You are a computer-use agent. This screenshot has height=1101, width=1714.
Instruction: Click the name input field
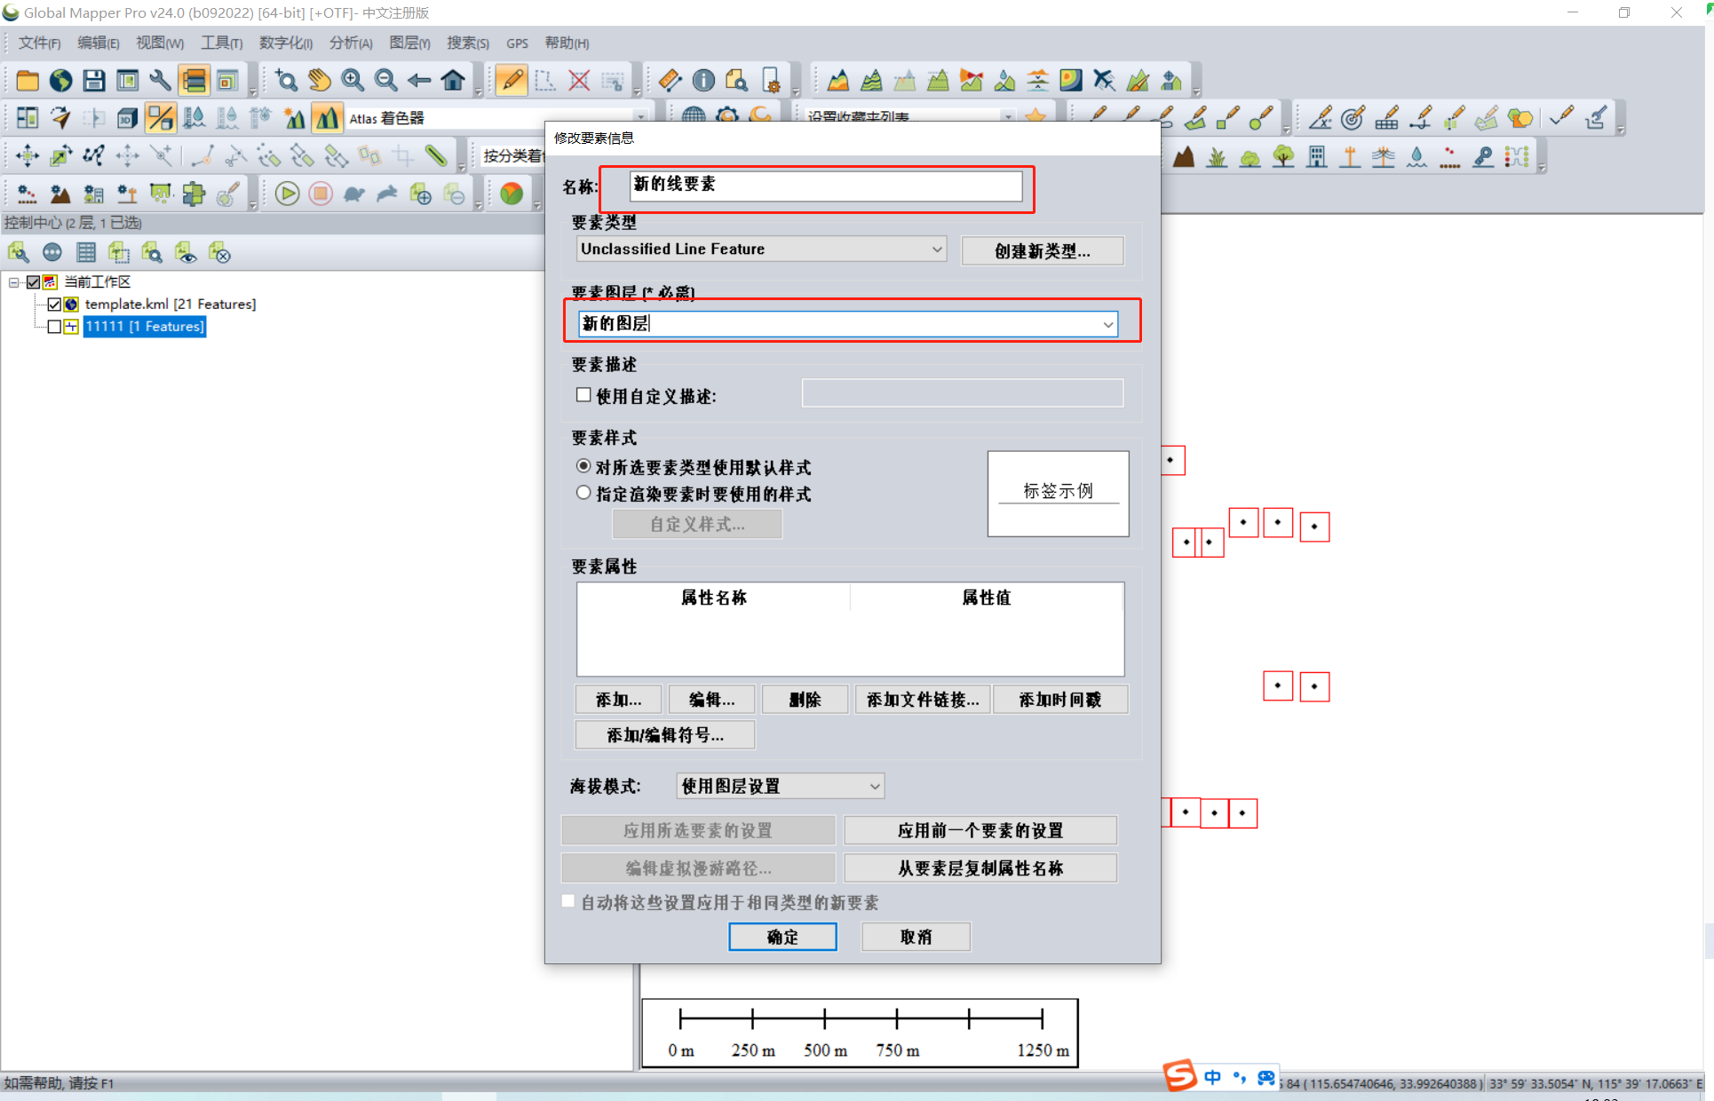pos(826,186)
